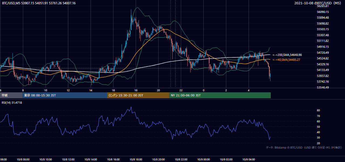Select the 40 SMA 54485.27 label

coord(286,60)
